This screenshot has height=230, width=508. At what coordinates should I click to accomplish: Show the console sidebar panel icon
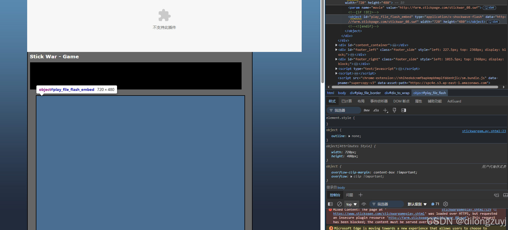(330, 204)
